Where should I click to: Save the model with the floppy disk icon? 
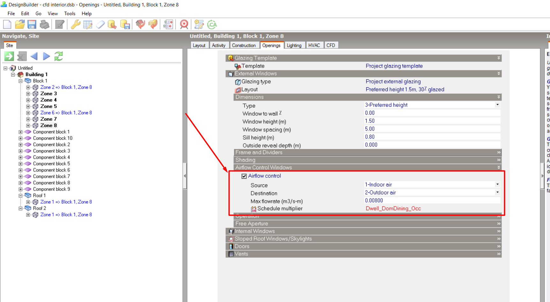(32, 25)
